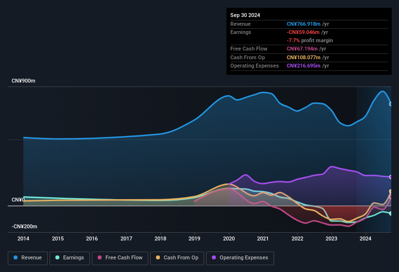Viewport: 399px width, 272px height.
Task: Click the 2022 x-axis label
Action: (297, 238)
